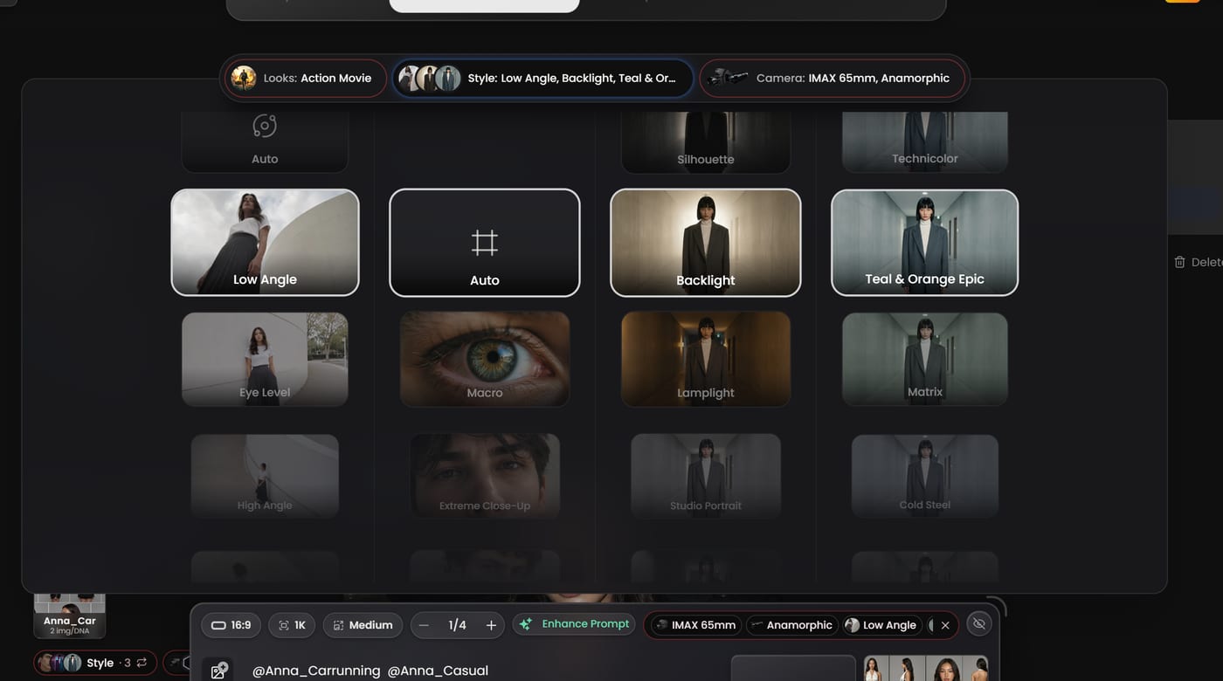1223x681 pixels.
Task: Click the prompt text @Anna_Carrunning @Anna_Casual
Action: click(x=370, y=671)
